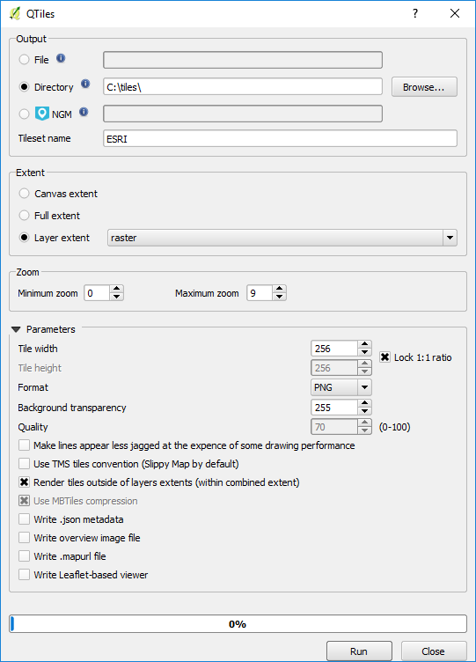Toggle Lock 1:1 ratio checkbox
The height and width of the screenshot is (662, 476).
[384, 357]
